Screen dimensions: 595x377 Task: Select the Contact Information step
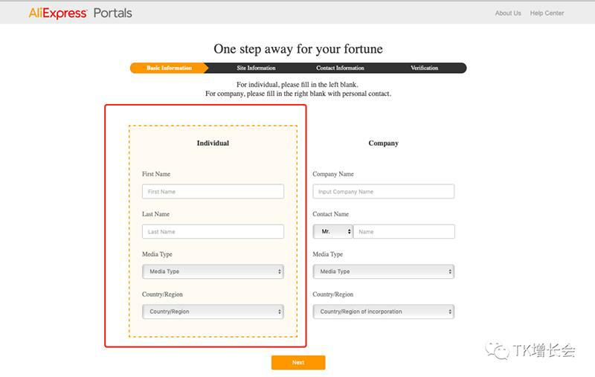click(340, 68)
